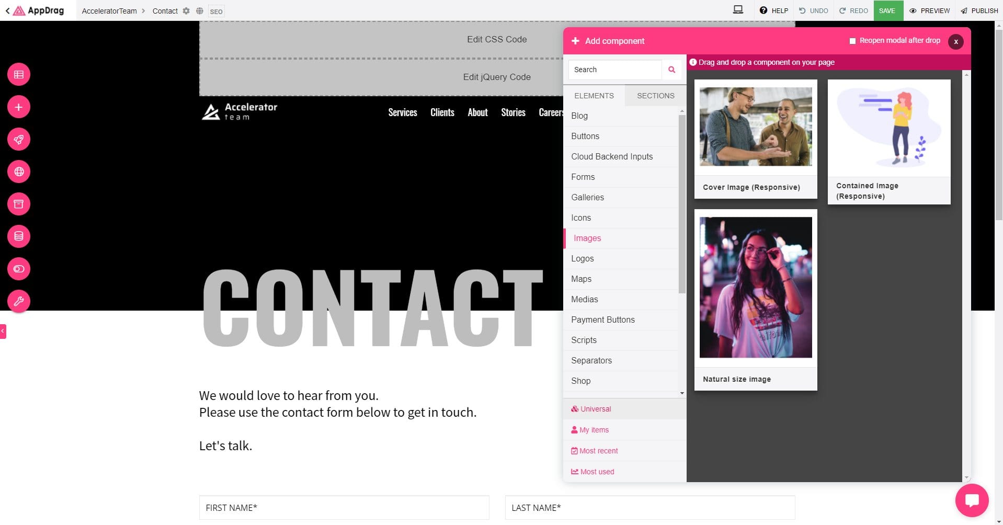Open the Help menu
The height and width of the screenshot is (525, 1003).
coord(774,10)
